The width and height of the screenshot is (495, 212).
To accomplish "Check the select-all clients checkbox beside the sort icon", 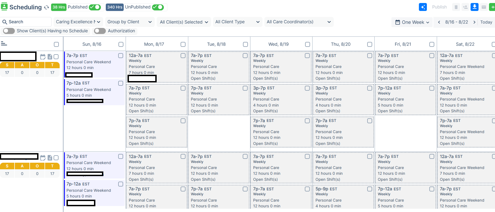I will coord(56,44).
